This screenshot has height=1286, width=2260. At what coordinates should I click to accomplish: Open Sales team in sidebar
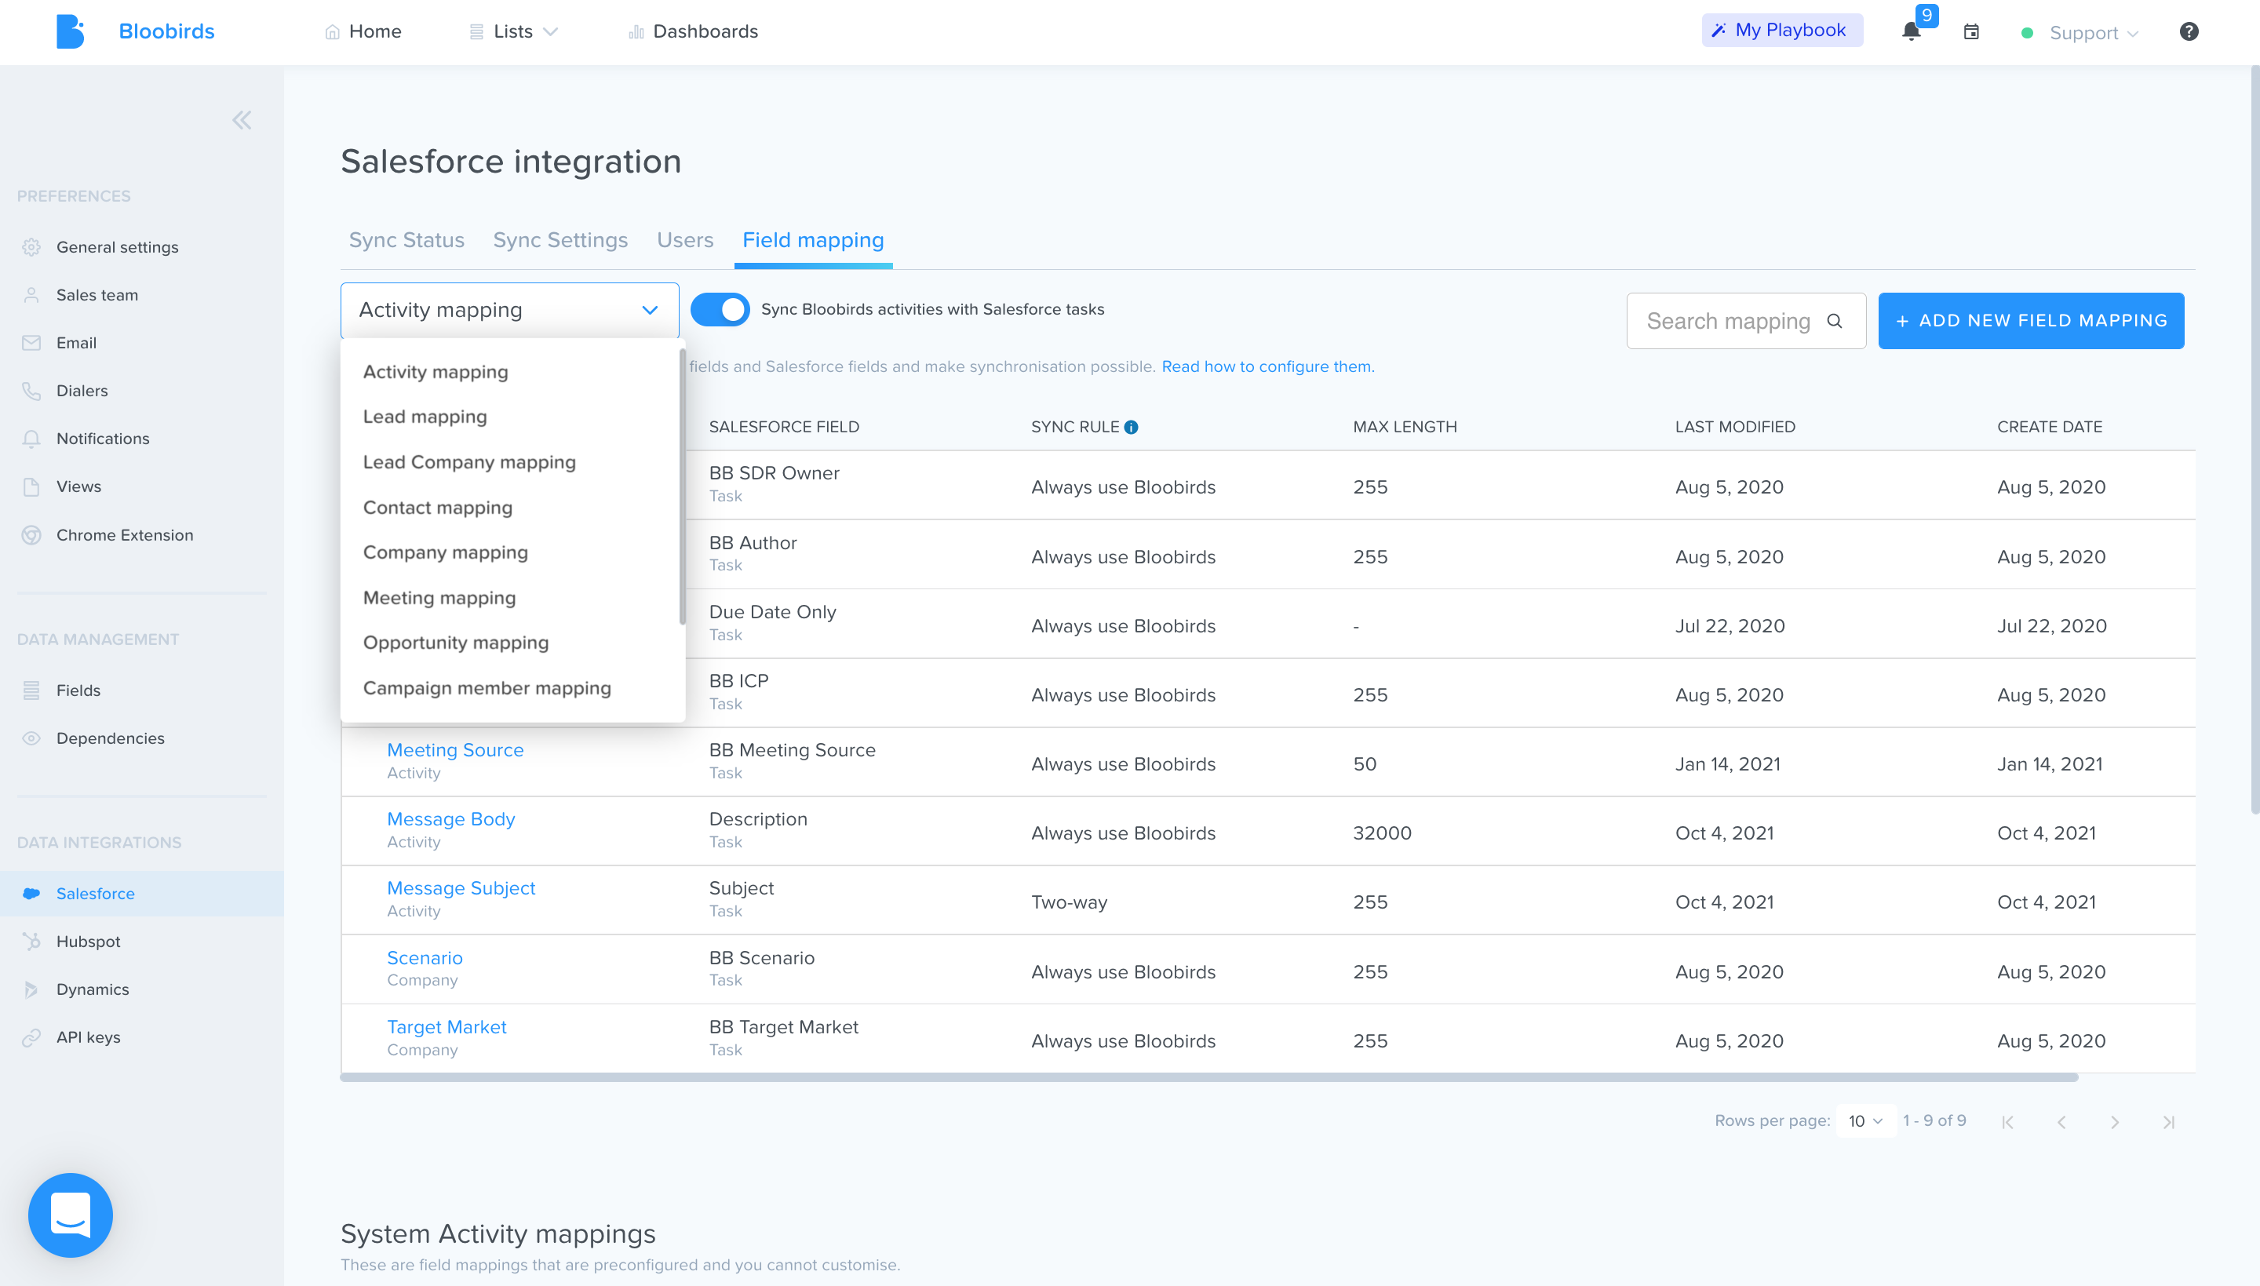coord(97,295)
